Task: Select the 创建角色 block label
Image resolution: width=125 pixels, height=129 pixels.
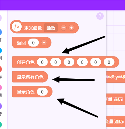Action: tap(26, 62)
